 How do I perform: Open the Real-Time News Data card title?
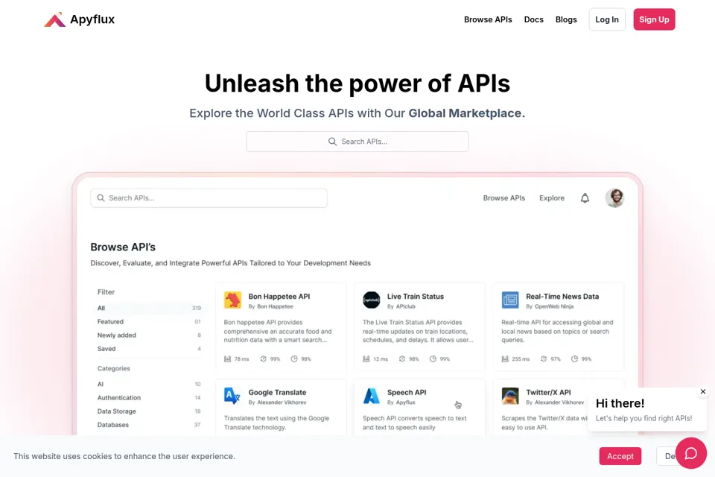coord(562,296)
